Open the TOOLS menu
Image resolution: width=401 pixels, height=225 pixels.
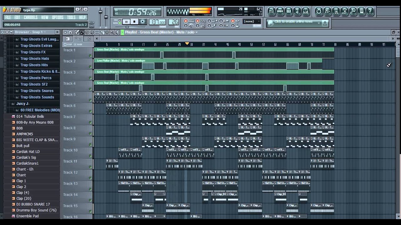point(71,17)
